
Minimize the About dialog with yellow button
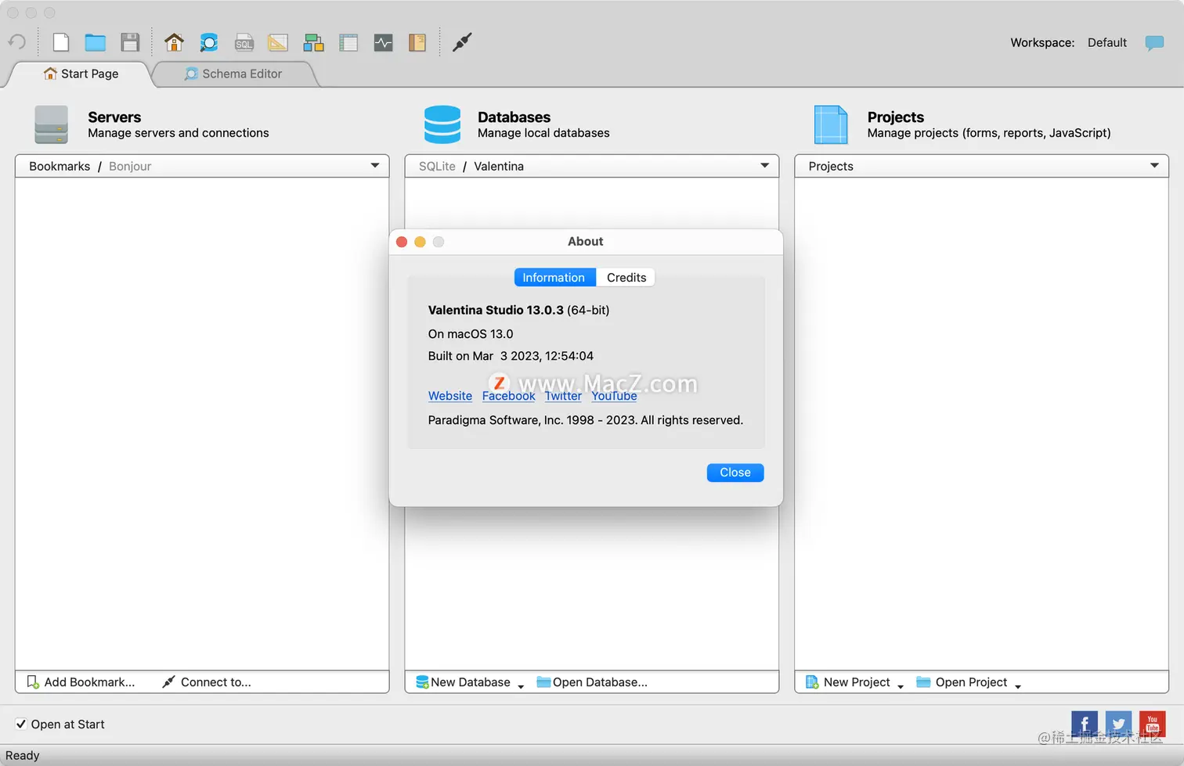tap(420, 242)
